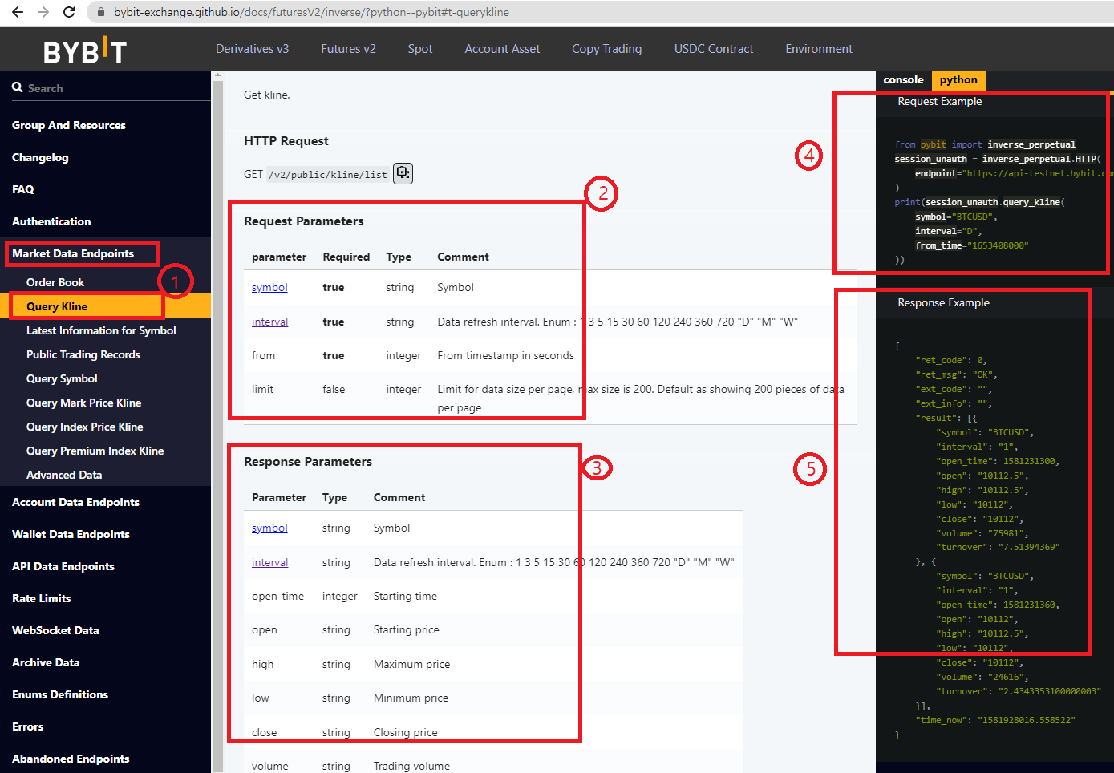
Task: Open the FAQ section
Action: tap(23, 189)
